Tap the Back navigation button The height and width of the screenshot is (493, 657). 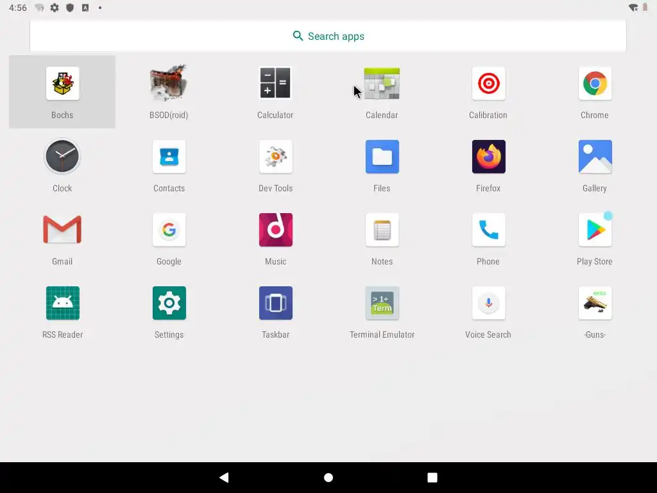(224, 478)
